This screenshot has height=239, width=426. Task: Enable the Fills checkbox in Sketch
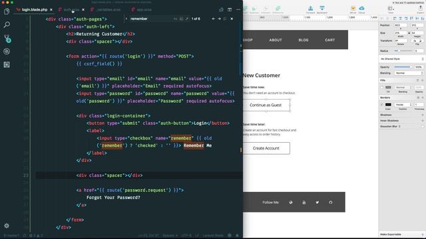click(381, 87)
